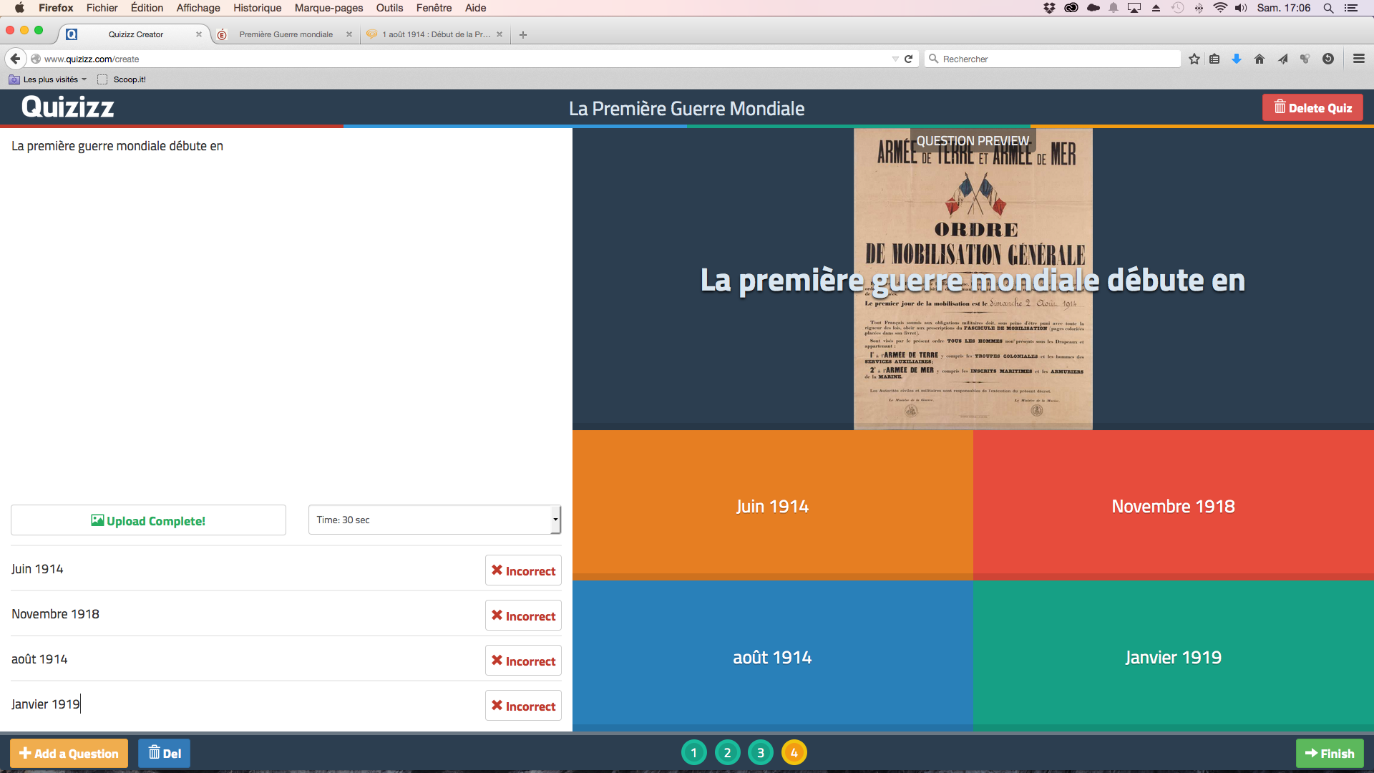The image size is (1374, 773).
Task: Open the Dropbox menu bar icon
Action: 1049,8
